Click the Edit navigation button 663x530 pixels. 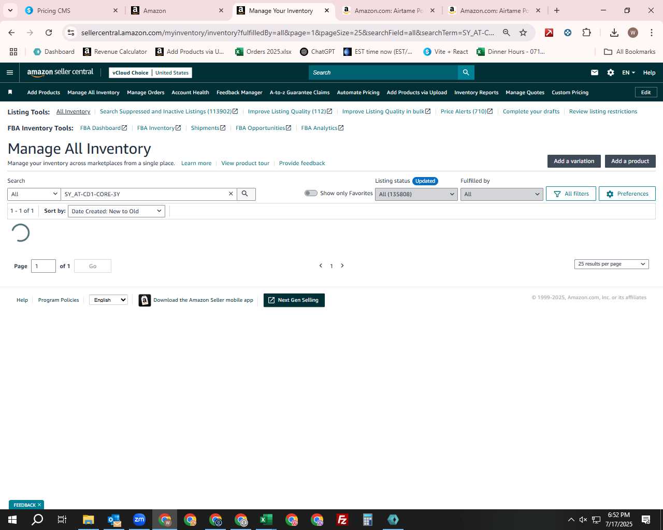646,92
